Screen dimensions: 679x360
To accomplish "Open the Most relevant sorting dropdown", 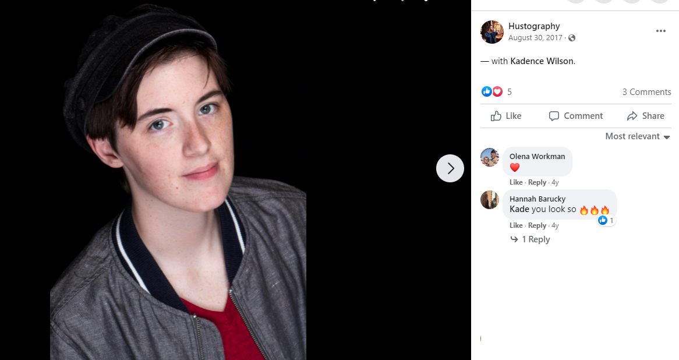I will [638, 136].
